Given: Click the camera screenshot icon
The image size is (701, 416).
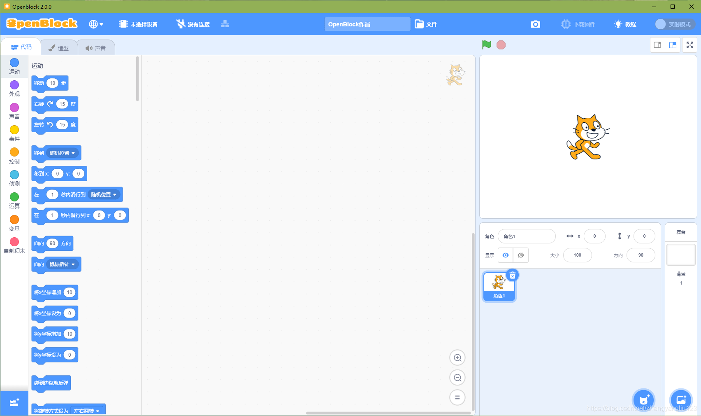Looking at the screenshot, I should pos(535,24).
